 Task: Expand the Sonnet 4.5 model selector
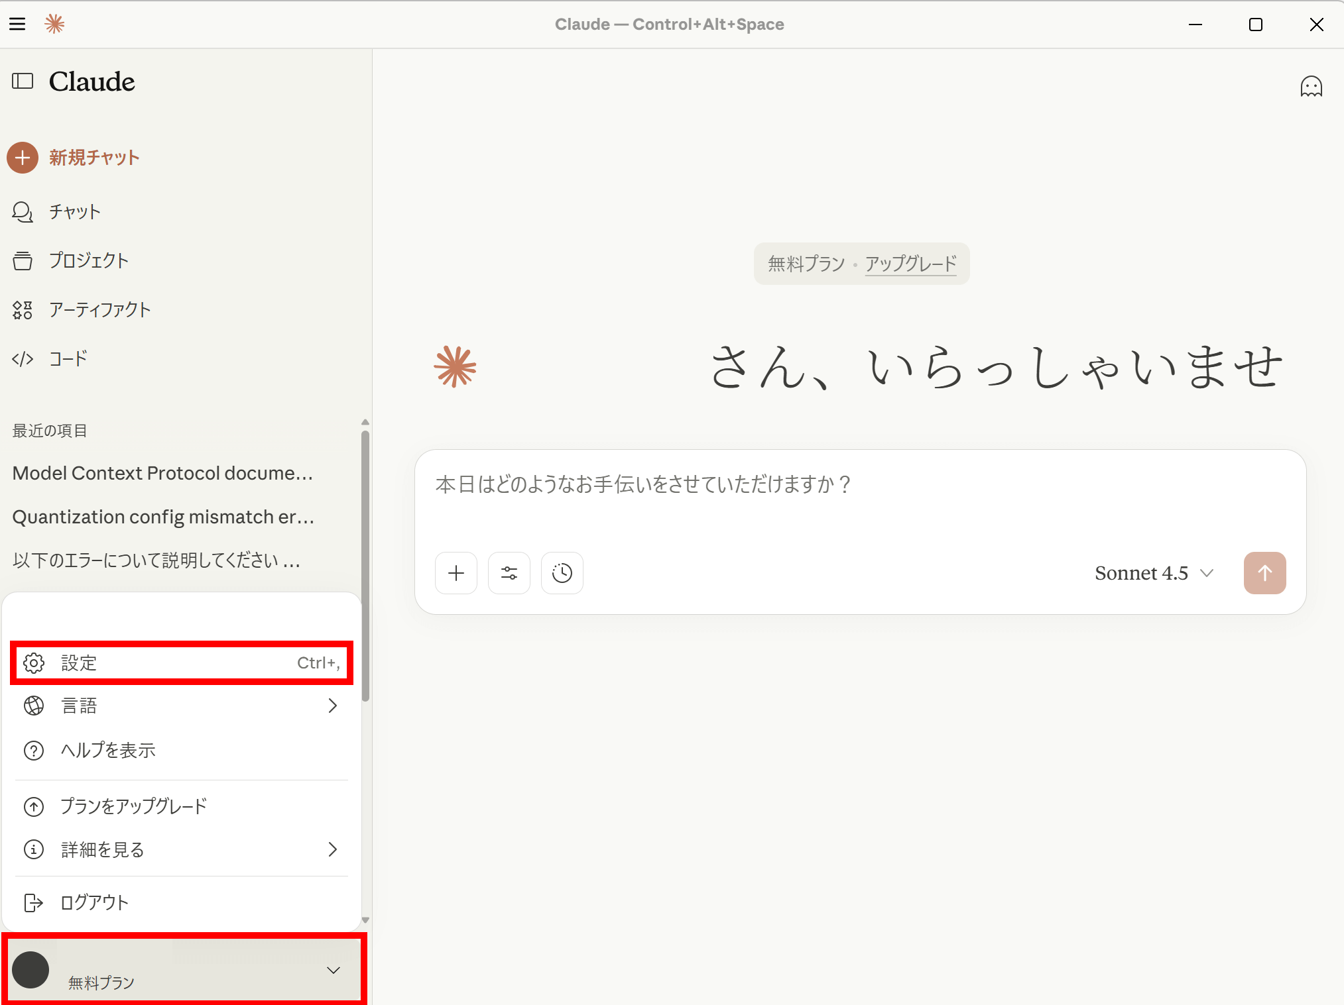tap(1153, 573)
